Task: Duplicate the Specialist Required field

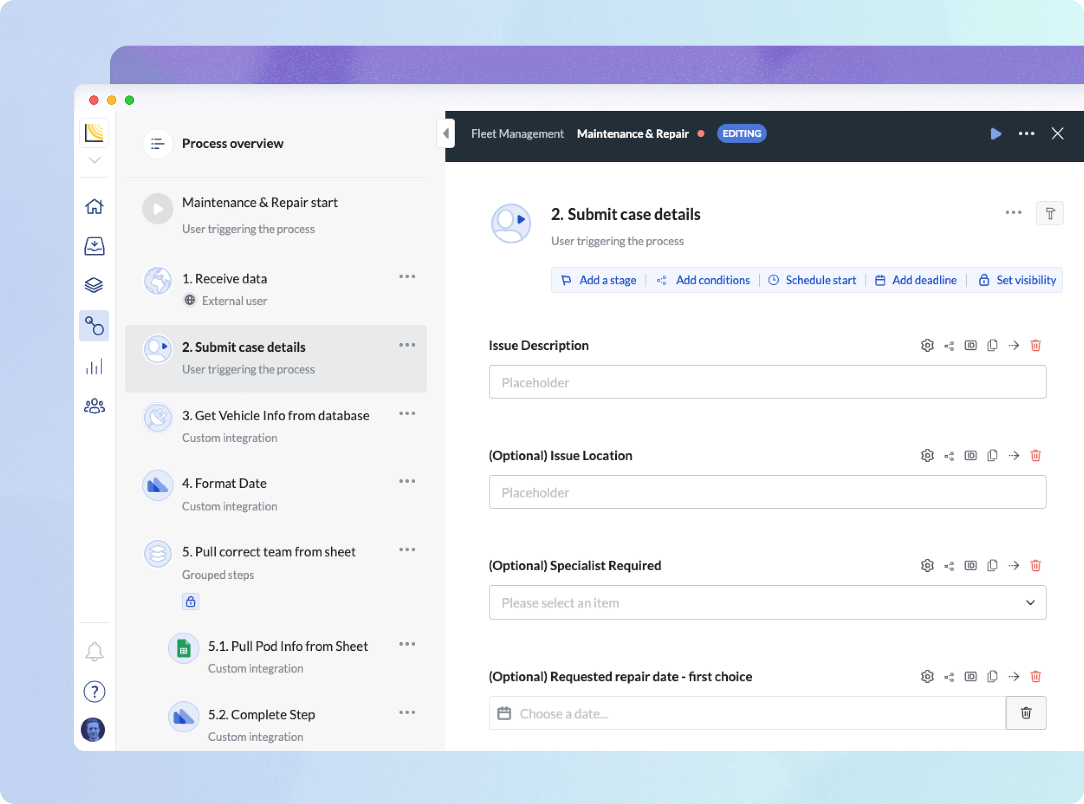Action: (992, 566)
